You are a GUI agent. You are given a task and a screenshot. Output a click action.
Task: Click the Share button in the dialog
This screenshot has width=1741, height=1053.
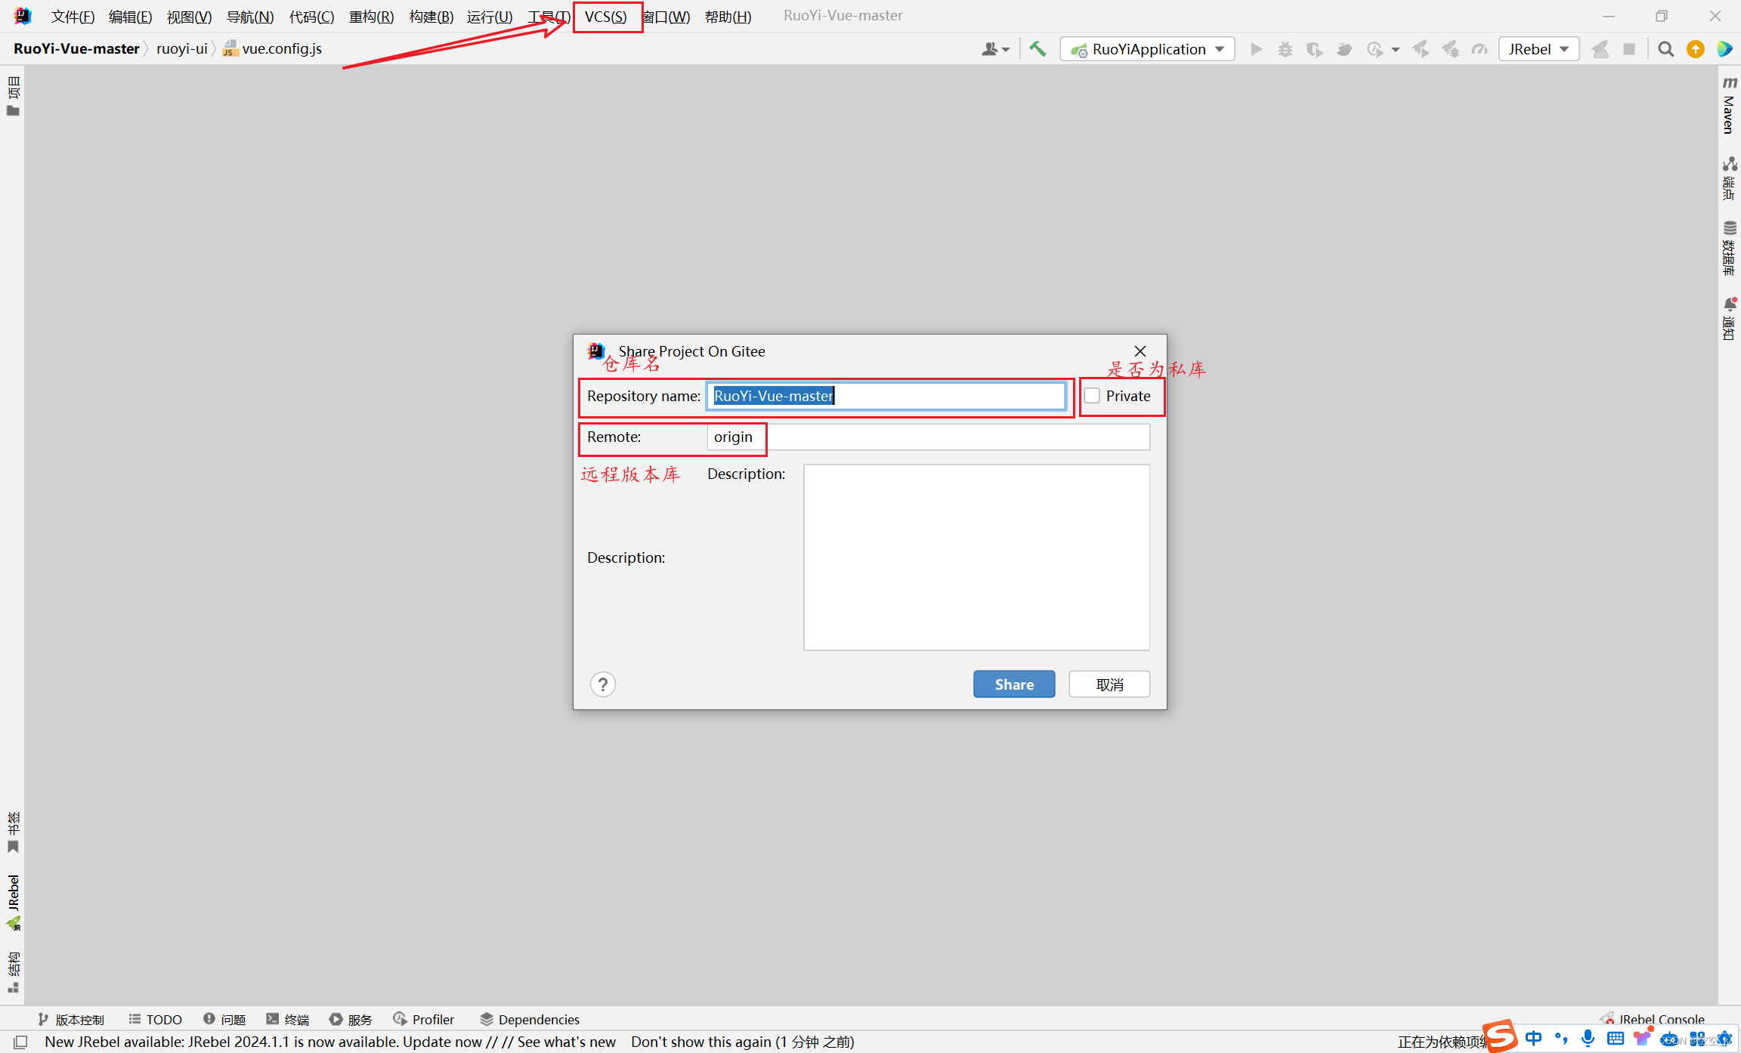click(1014, 684)
